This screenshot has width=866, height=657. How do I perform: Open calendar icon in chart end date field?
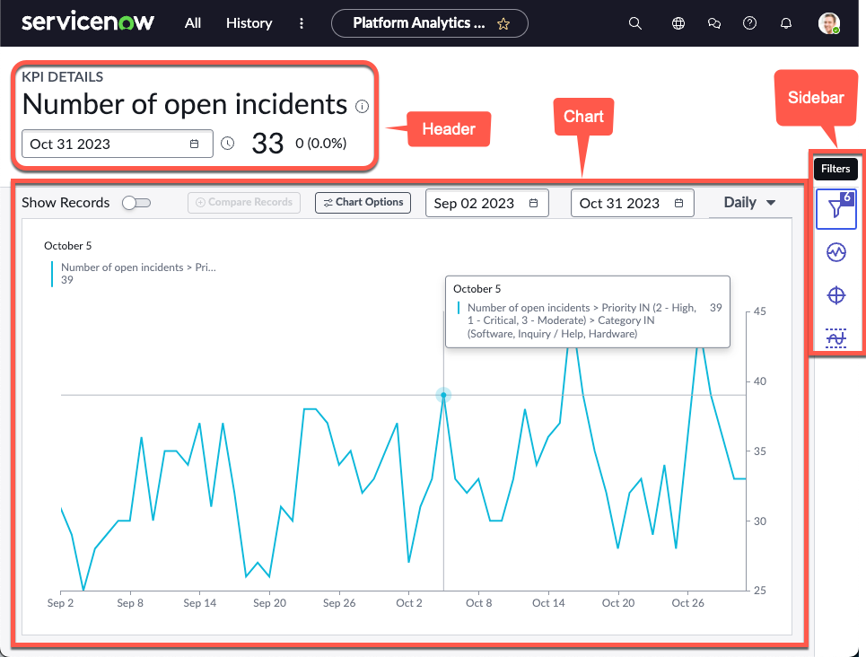pyautogui.click(x=678, y=204)
